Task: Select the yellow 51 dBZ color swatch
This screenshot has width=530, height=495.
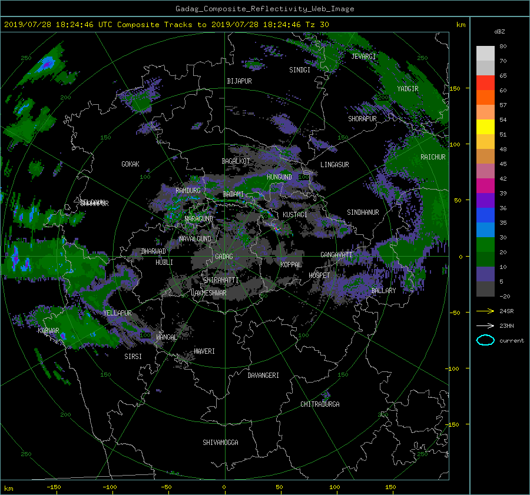Action: 485,127
